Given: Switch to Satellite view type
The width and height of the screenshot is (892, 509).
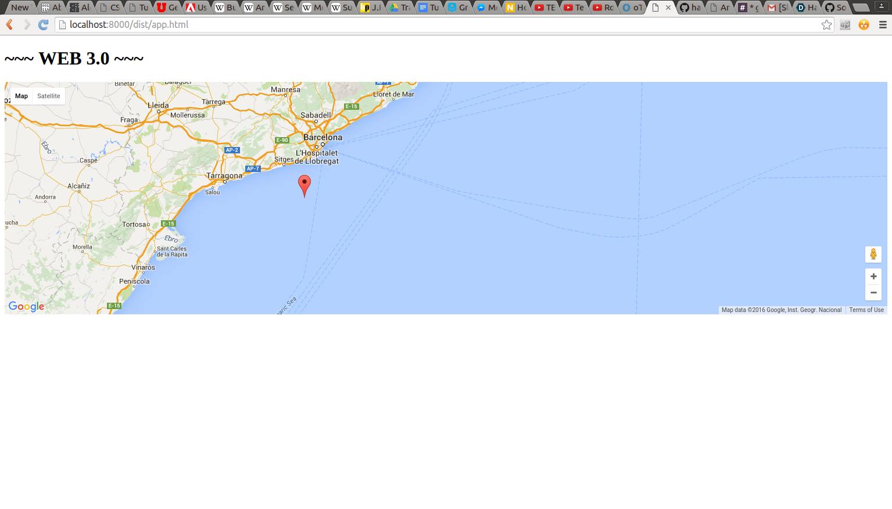Looking at the screenshot, I should coord(49,96).
